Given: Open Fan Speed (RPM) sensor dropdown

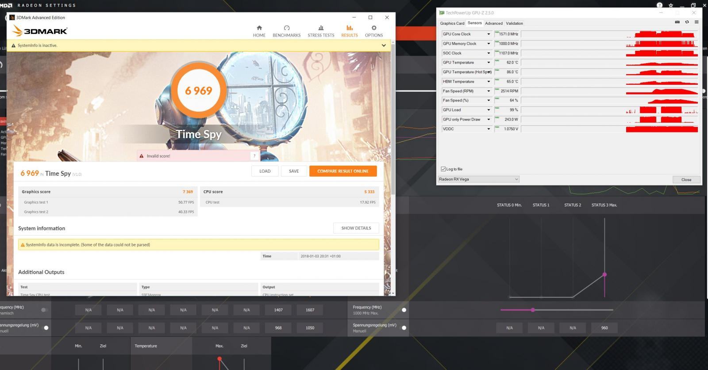Looking at the screenshot, I should (489, 91).
